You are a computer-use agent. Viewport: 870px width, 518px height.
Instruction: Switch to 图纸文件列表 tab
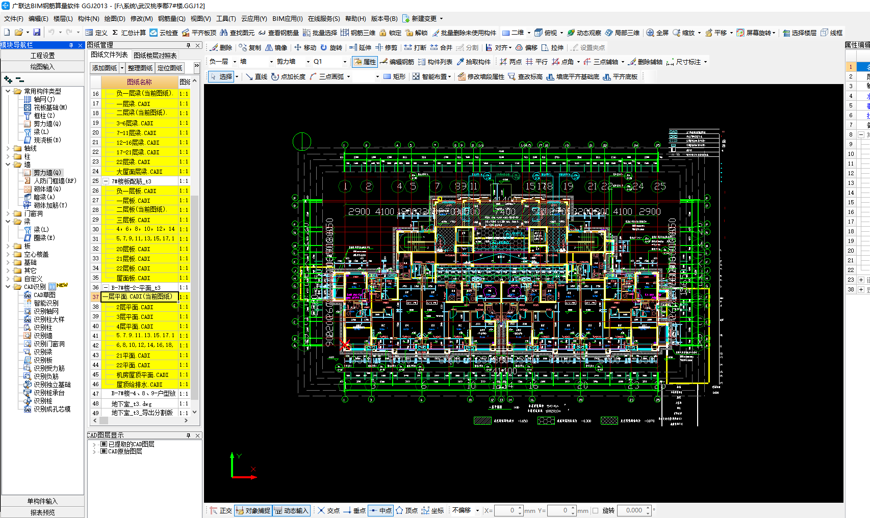(x=109, y=54)
